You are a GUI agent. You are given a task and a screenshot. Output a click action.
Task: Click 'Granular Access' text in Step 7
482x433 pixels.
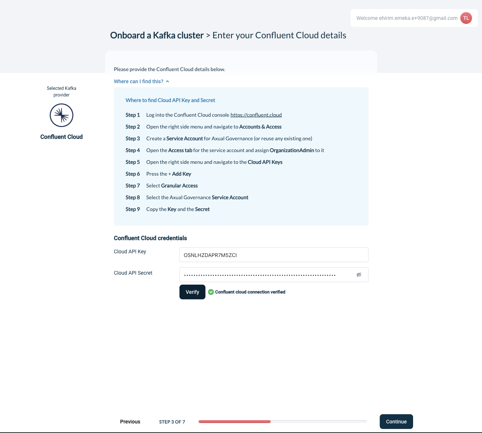point(179,186)
